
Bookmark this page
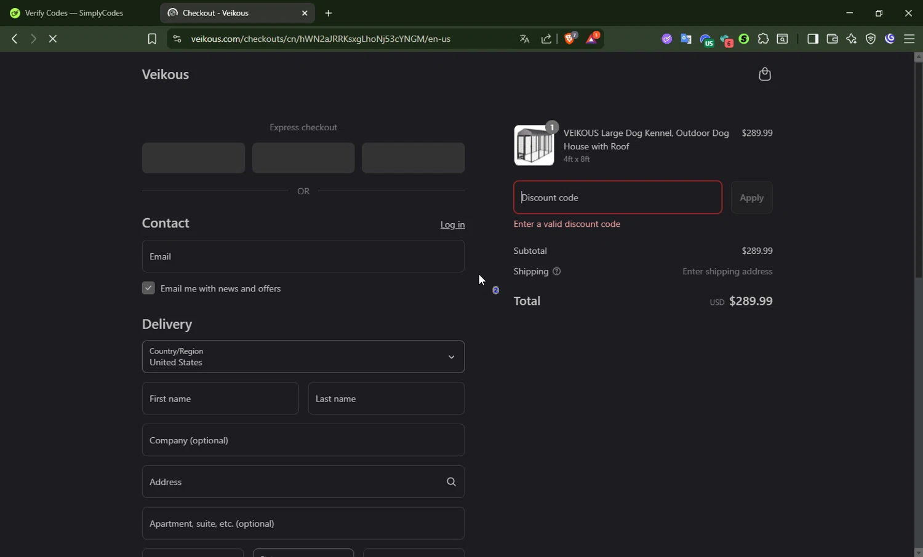pos(152,39)
